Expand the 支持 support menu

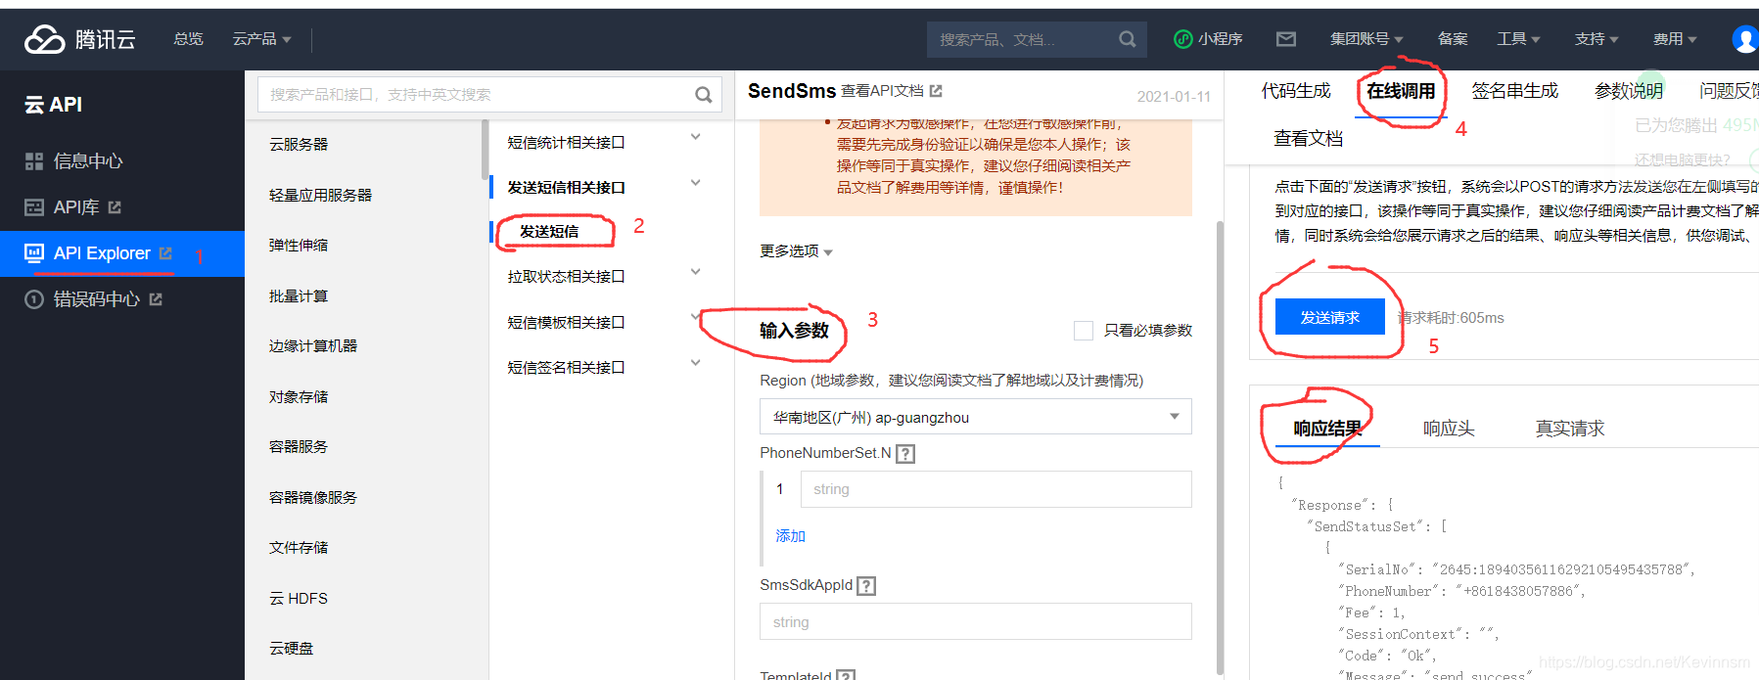(1597, 39)
